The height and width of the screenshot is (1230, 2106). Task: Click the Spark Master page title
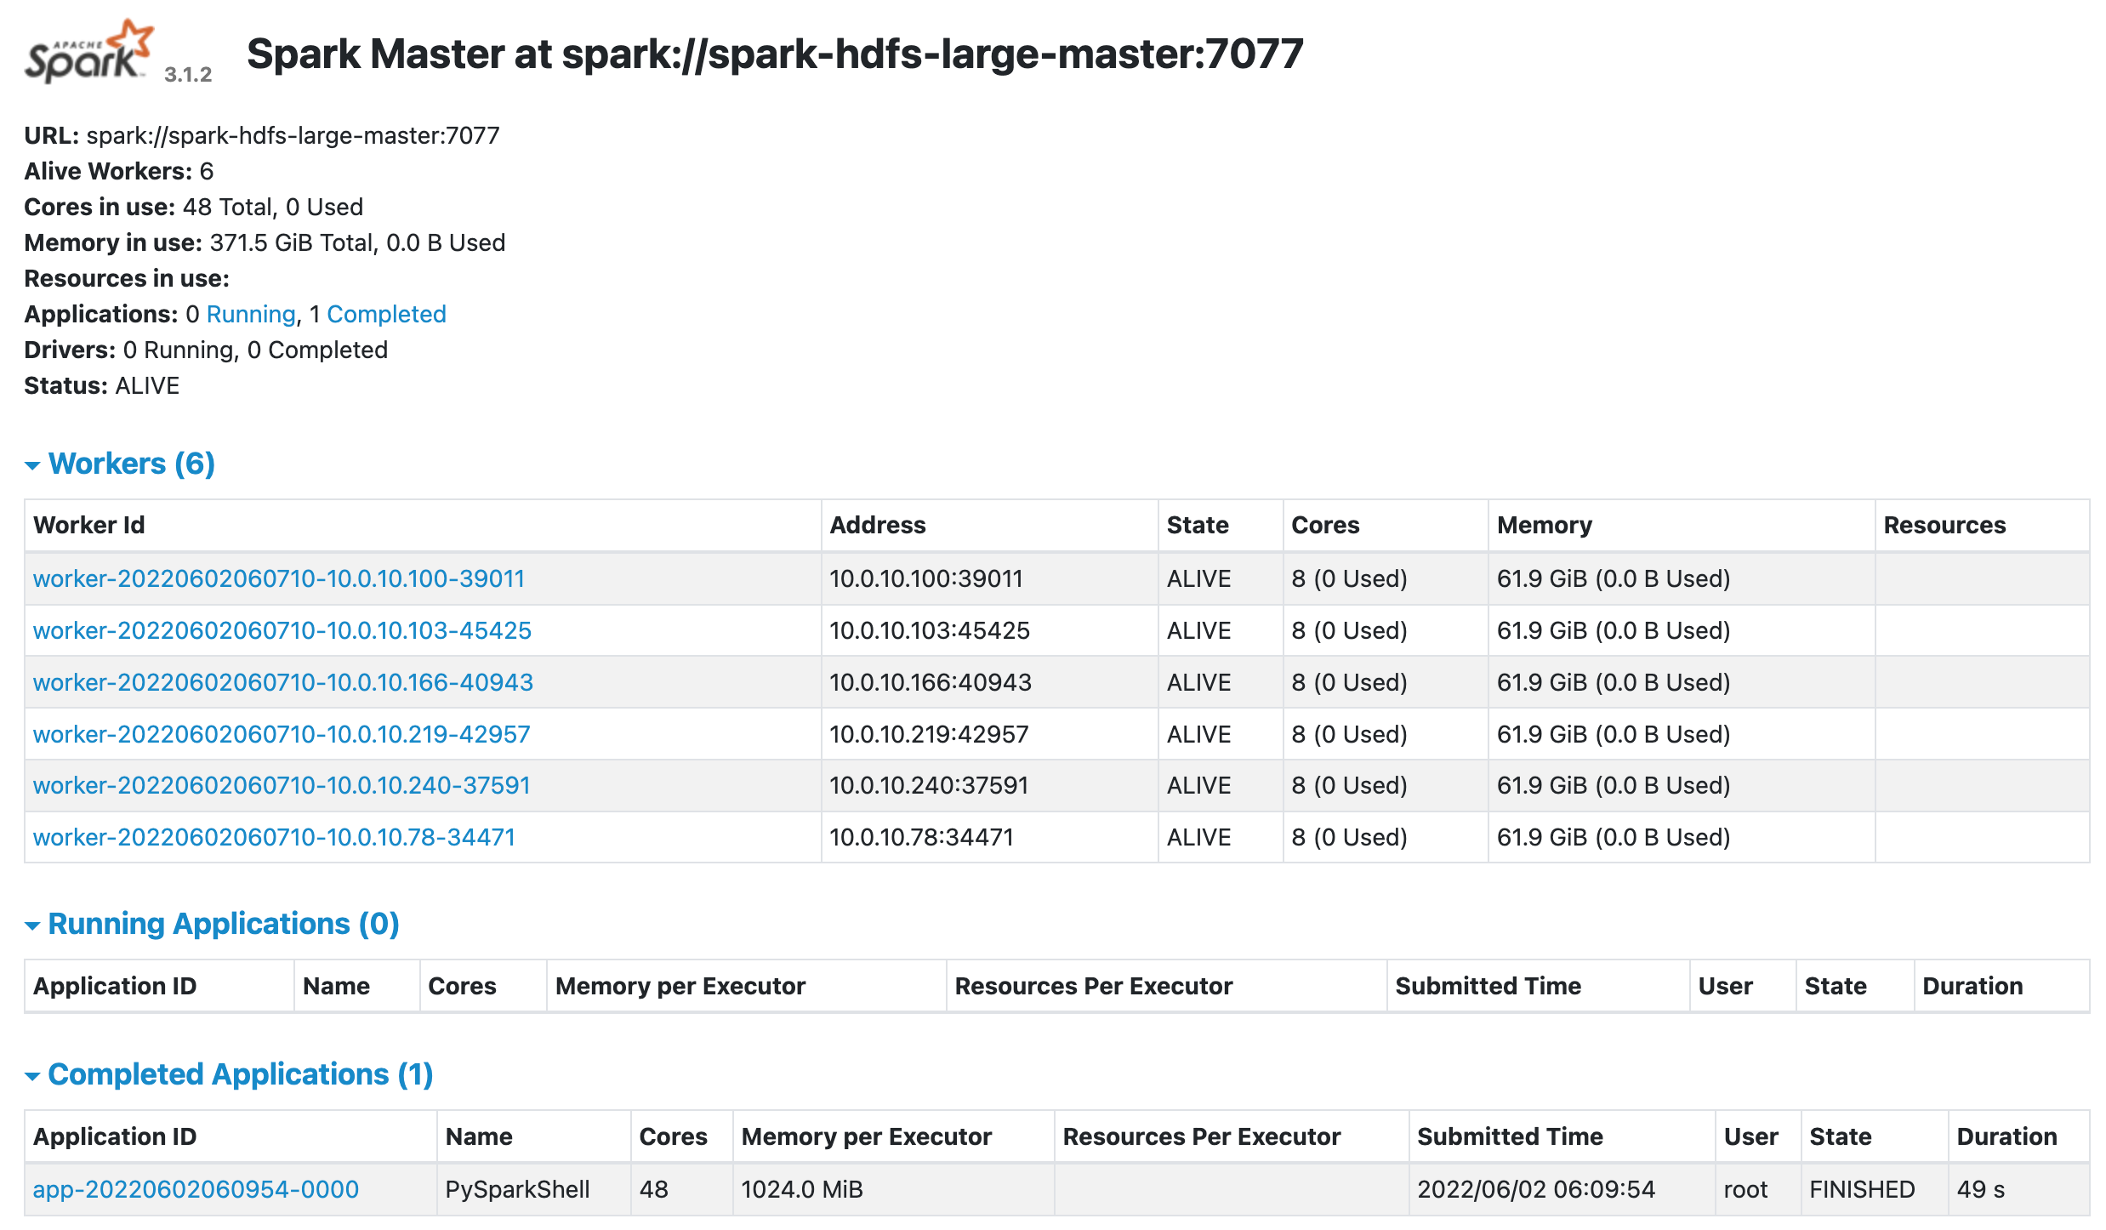click(775, 54)
